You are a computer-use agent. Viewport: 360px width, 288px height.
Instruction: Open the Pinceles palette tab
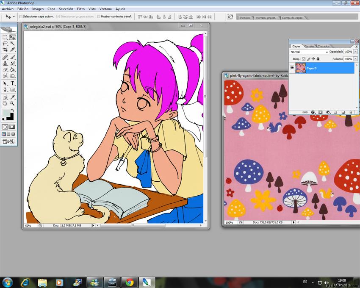click(x=245, y=18)
